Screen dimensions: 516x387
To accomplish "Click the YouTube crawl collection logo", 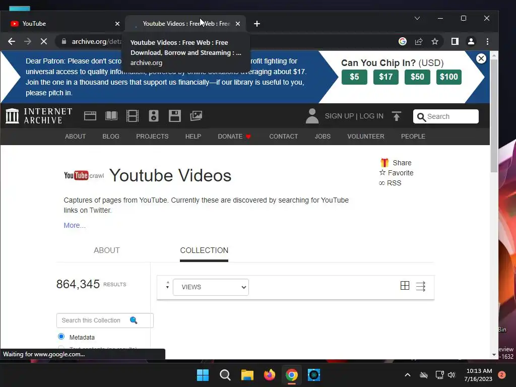I will click(x=84, y=175).
